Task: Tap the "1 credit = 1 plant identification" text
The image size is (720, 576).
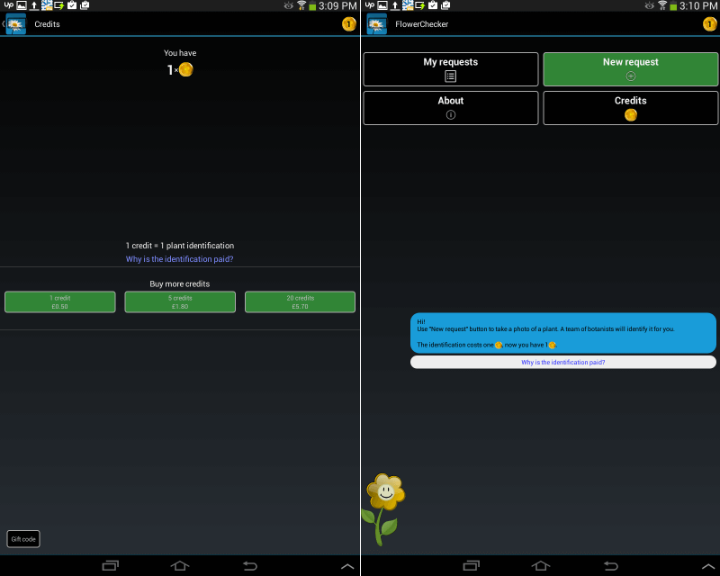Action: pyautogui.click(x=180, y=246)
